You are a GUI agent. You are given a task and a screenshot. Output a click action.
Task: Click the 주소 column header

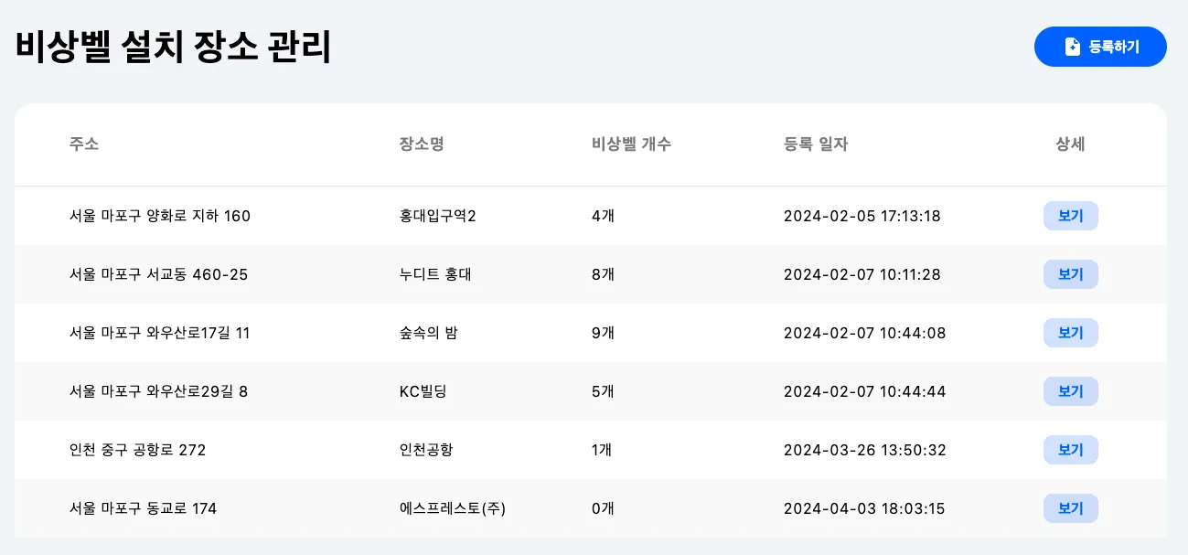(84, 144)
